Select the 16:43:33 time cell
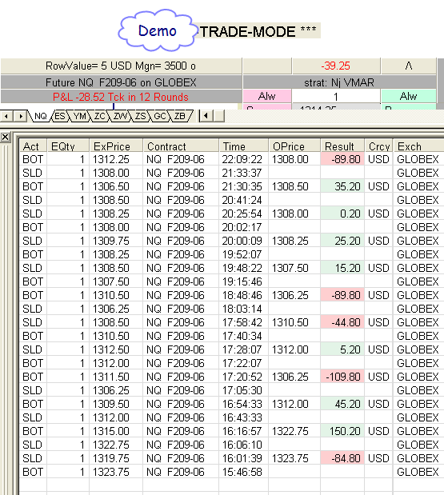 tap(244, 417)
